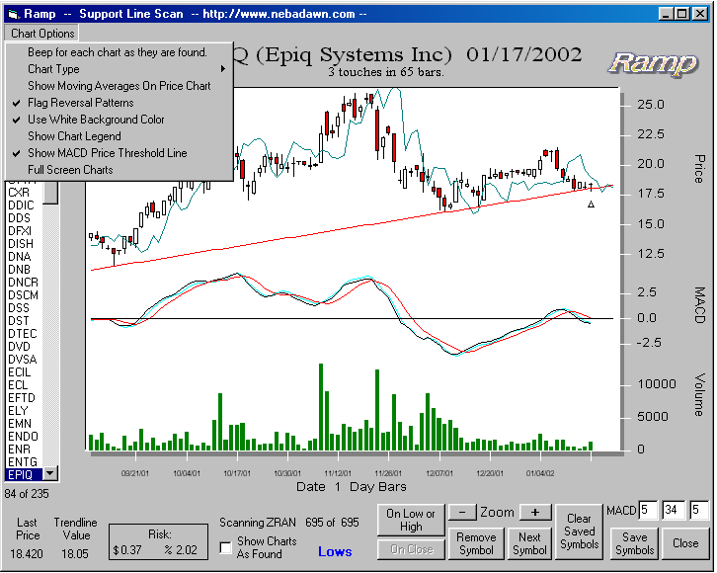Click the first MACD field showing 5
The height and width of the screenshot is (573, 717).
click(x=648, y=510)
